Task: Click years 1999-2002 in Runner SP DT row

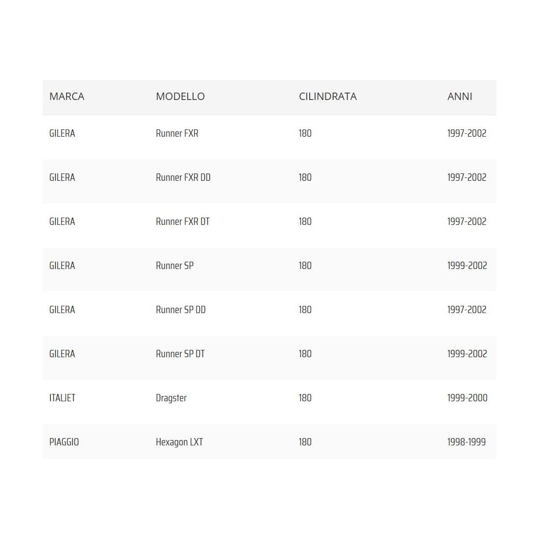Action: 467,354
